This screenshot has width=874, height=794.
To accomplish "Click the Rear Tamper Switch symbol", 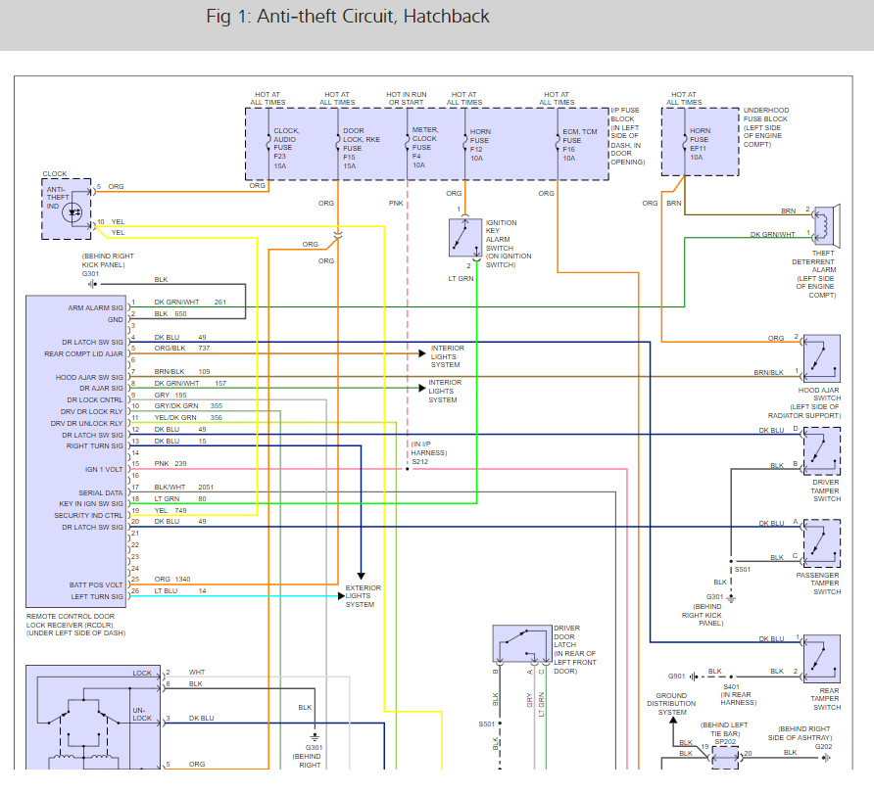I will (822, 659).
